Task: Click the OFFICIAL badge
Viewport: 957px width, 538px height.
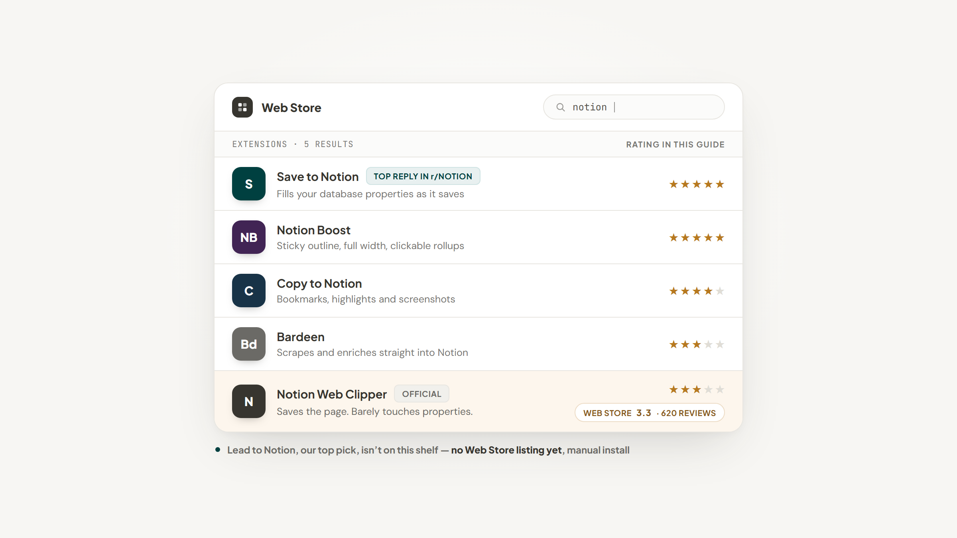Action: point(421,394)
